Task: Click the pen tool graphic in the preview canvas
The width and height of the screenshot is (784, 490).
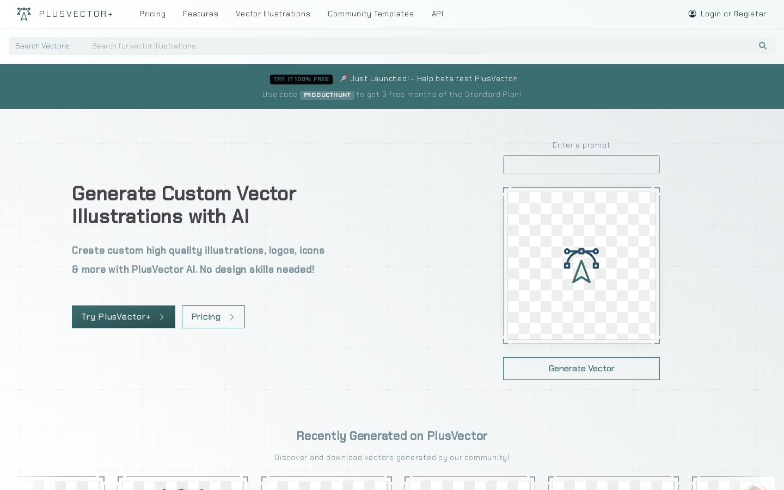Action: coord(581,266)
